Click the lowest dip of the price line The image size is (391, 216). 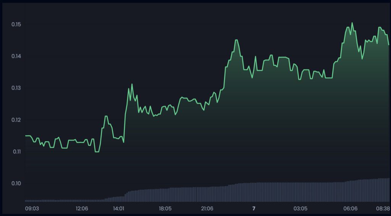(x=97, y=152)
